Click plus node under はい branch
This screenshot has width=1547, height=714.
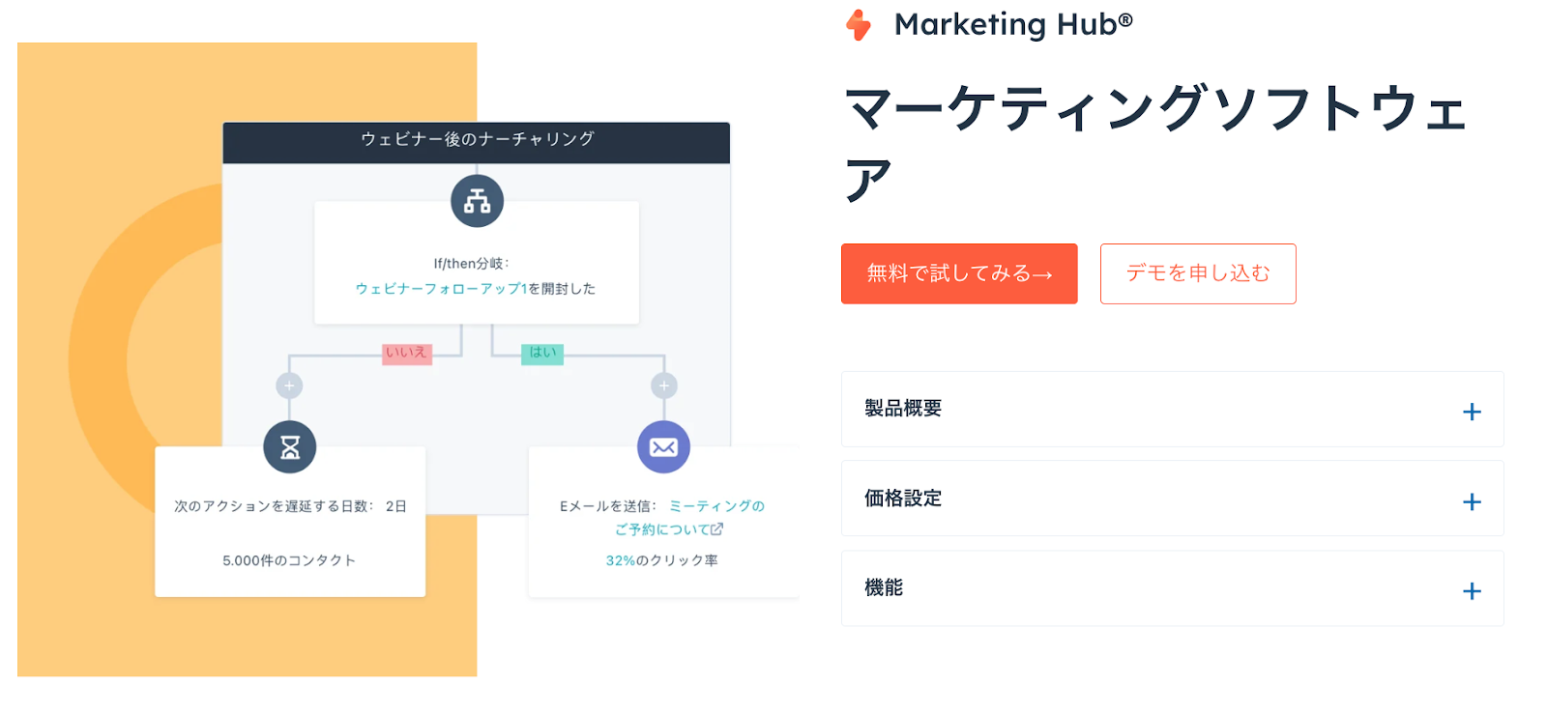click(x=663, y=386)
